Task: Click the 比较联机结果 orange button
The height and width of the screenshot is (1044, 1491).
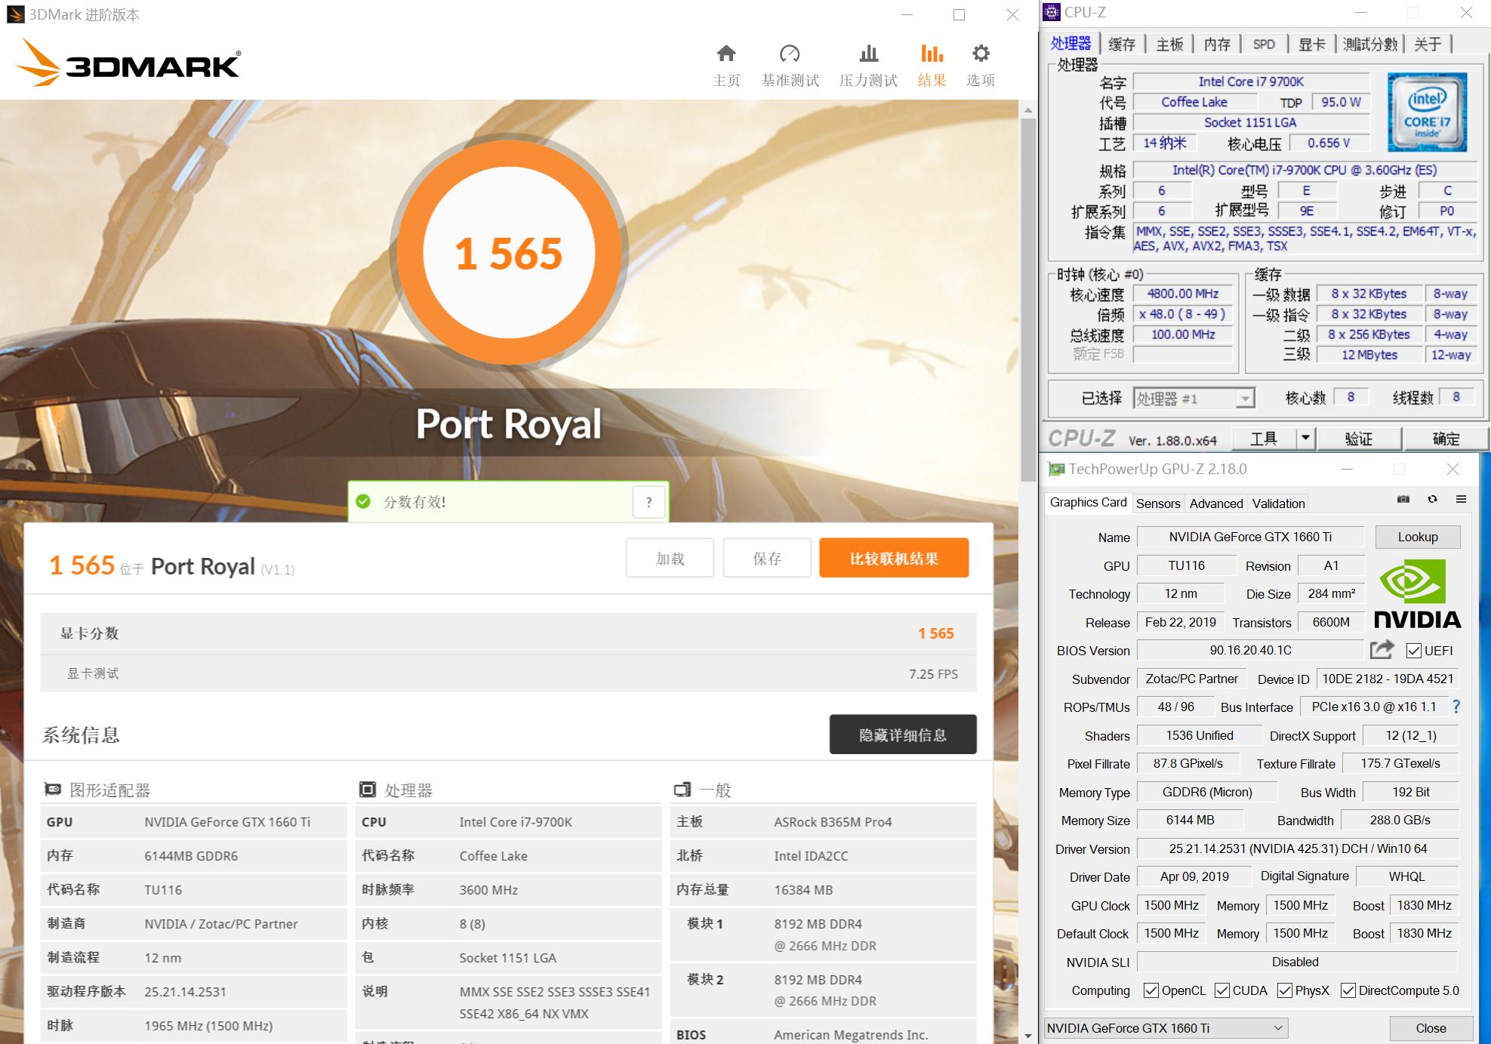Action: point(894,558)
